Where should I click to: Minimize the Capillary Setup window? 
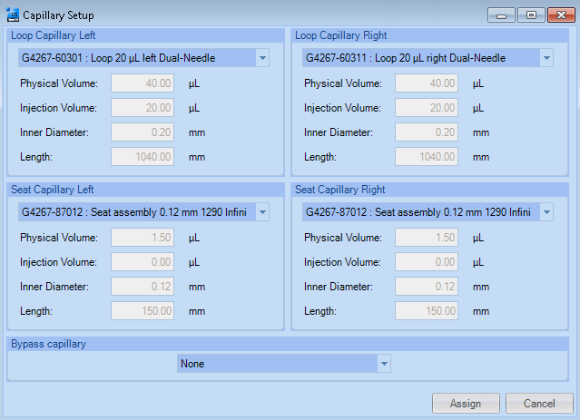click(501, 15)
